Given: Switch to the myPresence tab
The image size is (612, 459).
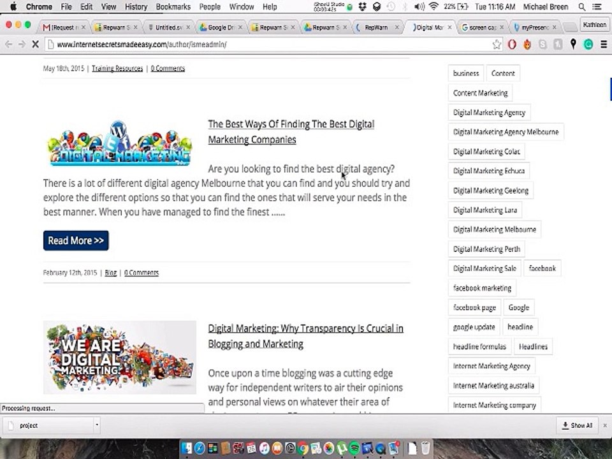Looking at the screenshot, I should [x=535, y=27].
